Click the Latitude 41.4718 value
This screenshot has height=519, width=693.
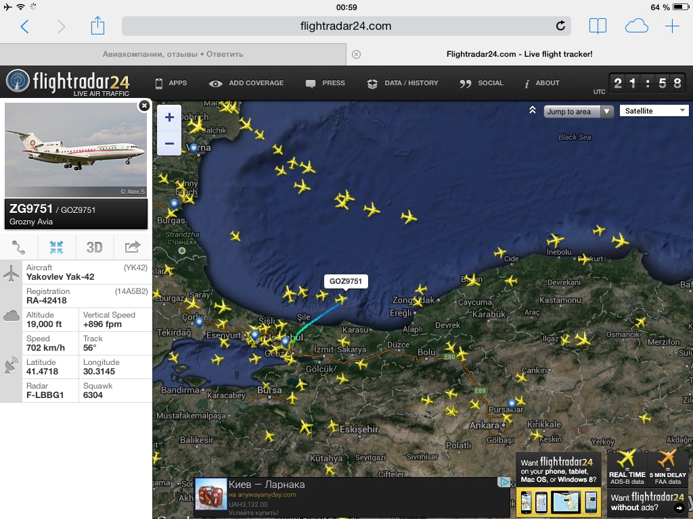pyautogui.click(x=42, y=372)
